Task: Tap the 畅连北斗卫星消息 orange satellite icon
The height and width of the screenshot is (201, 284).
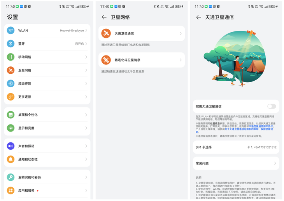Action: pos(106,60)
